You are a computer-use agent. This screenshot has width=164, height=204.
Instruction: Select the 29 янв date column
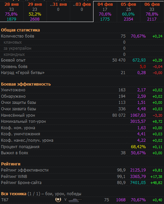pos(35,12)
